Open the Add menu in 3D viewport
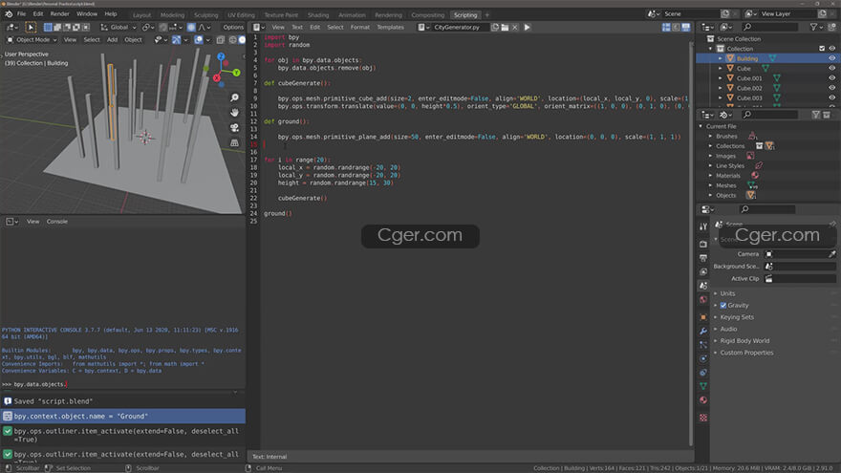This screenshot has height=473, width=841. [x=112, y=40]
